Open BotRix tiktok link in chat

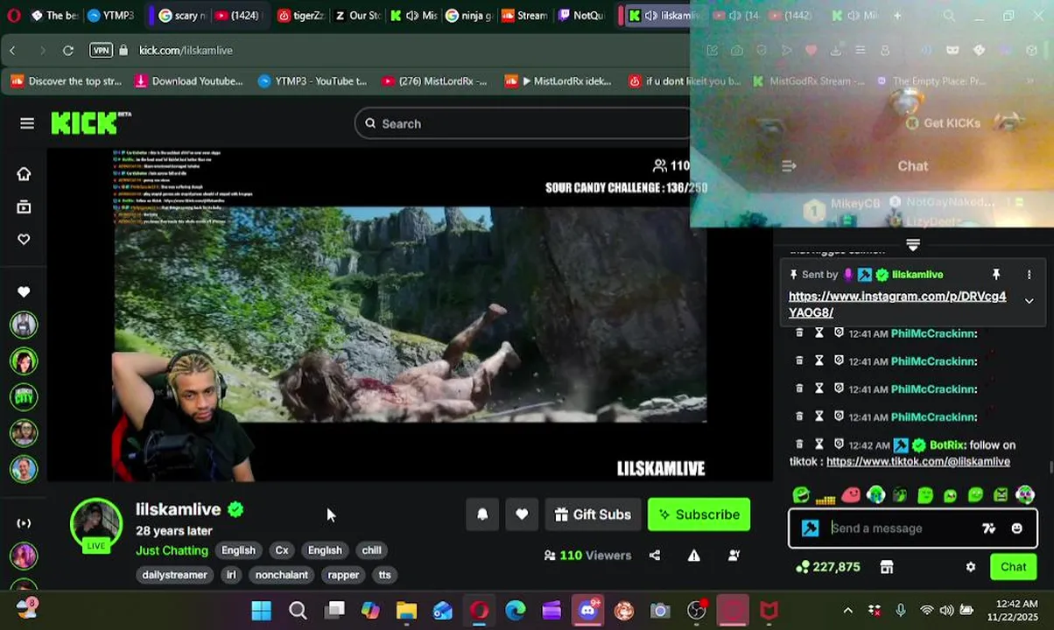pos(918,462)
